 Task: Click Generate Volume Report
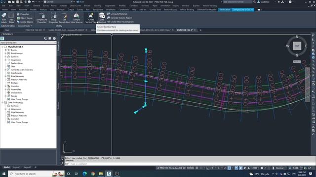(119, 18)
